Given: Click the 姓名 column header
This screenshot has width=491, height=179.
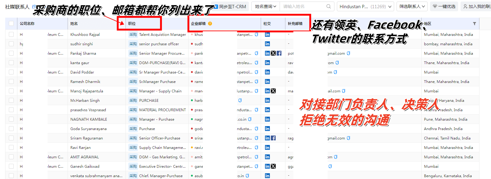Looking at the screenshot, I should click(x=74, y=23).
